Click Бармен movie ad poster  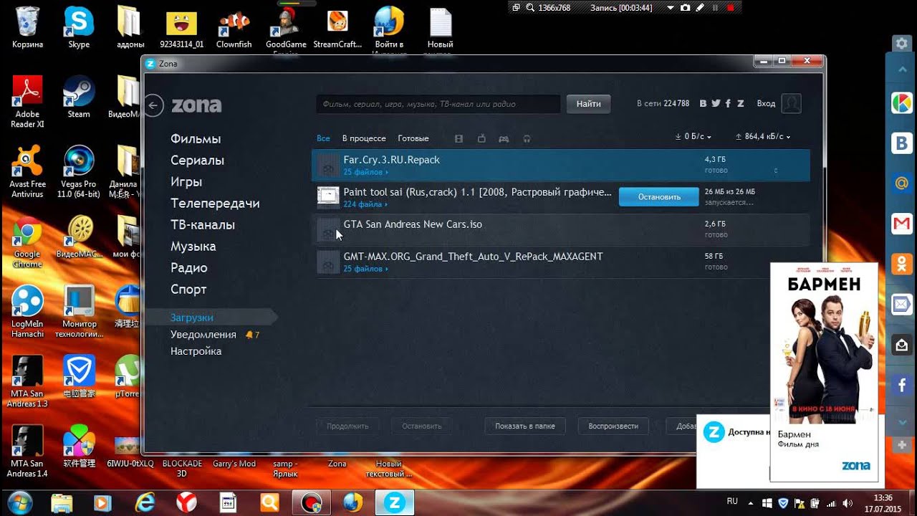click(824, 344)
